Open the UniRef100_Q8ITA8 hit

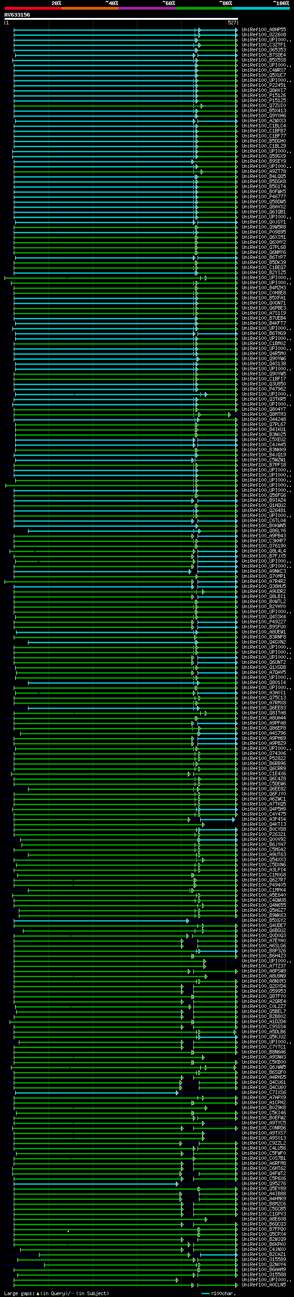[x=264, y=712]
